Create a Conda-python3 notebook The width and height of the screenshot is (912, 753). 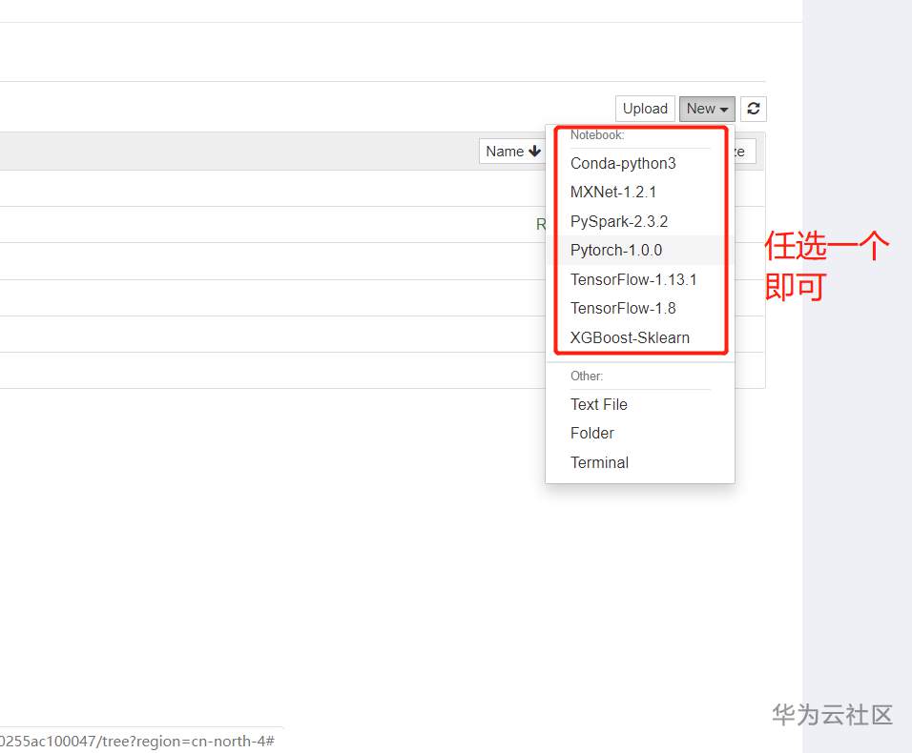tap(640, 163)
